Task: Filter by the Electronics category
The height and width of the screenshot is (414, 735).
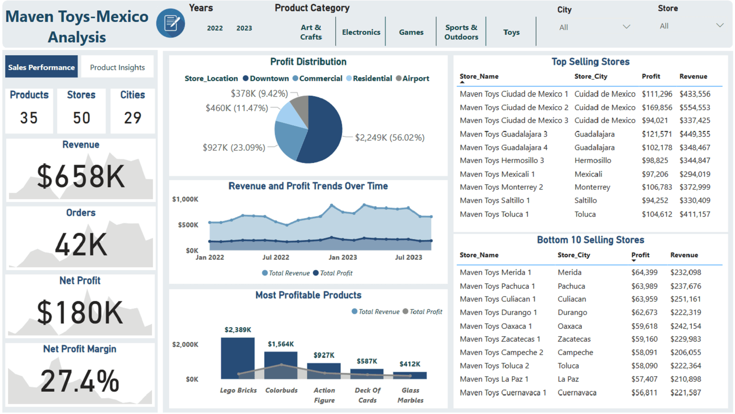Action: click(x=361, y=32)
